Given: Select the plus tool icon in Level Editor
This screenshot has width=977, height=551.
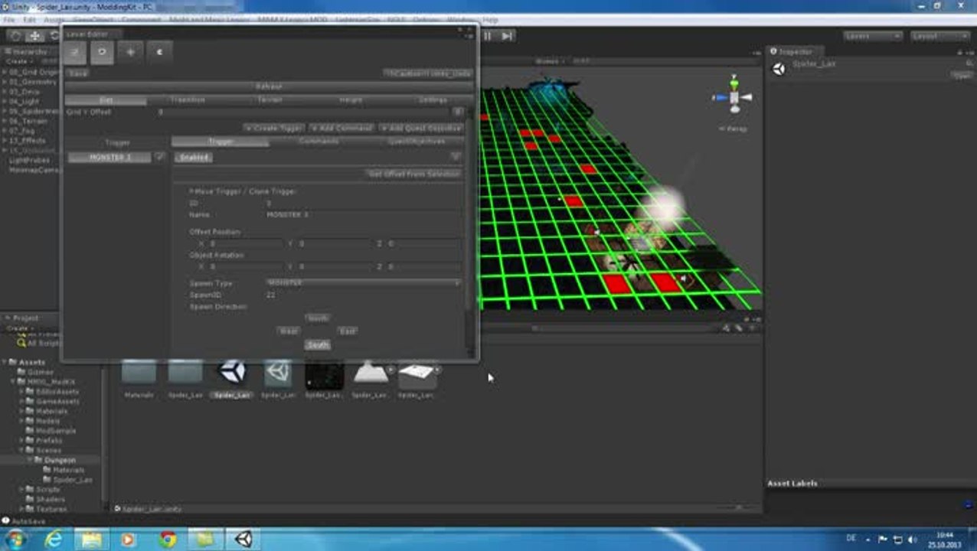Looking at the screenshot, I should [x=130, y=52].
